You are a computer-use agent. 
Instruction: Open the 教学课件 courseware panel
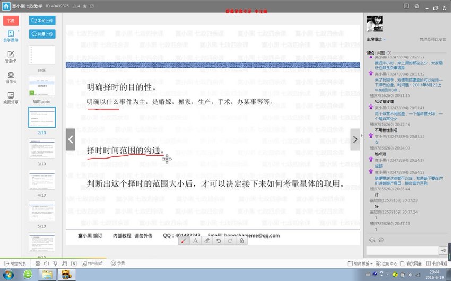(x=11, y=37)
